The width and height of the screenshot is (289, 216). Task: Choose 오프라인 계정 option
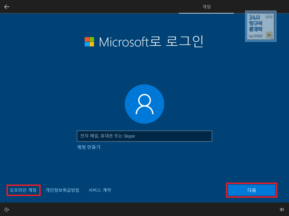23,190
